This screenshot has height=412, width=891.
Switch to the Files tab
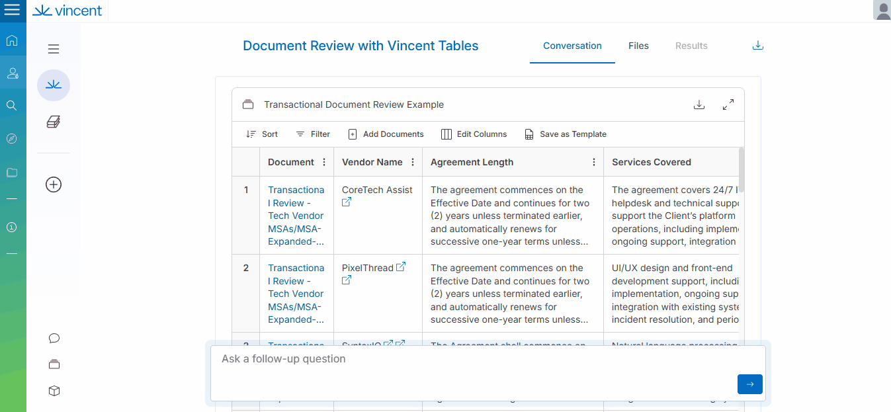tap(638, 46)
